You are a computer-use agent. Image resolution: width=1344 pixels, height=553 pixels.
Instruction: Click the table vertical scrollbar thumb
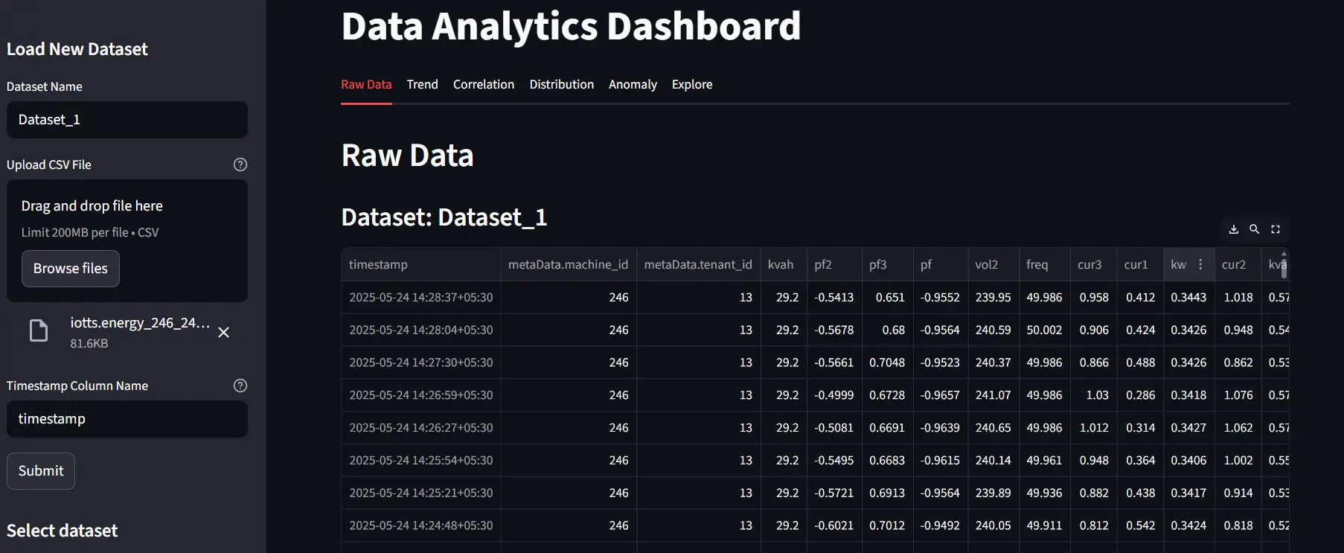[1284, 267]
